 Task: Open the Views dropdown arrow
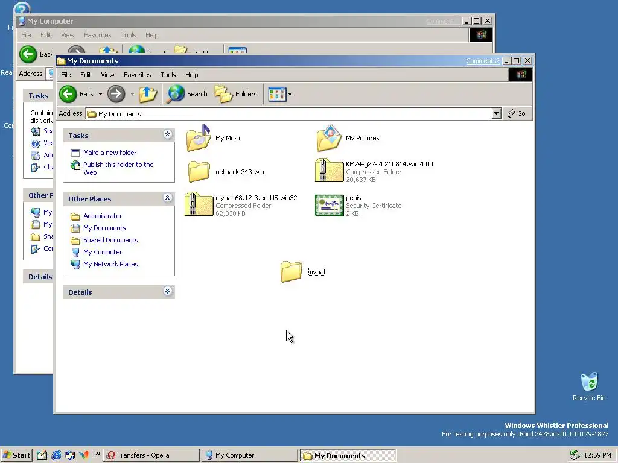[x=290, y=95]
